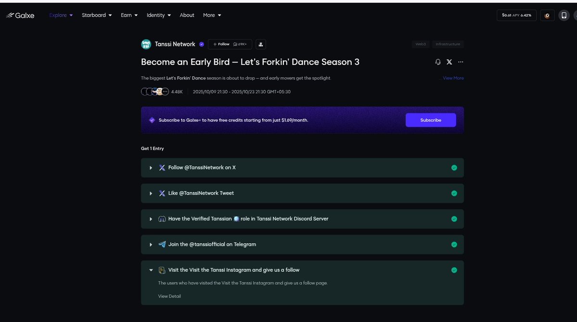Open the Explore dropdown menu
This screenshot has height=322, width=577.
(x=61, y=15)
